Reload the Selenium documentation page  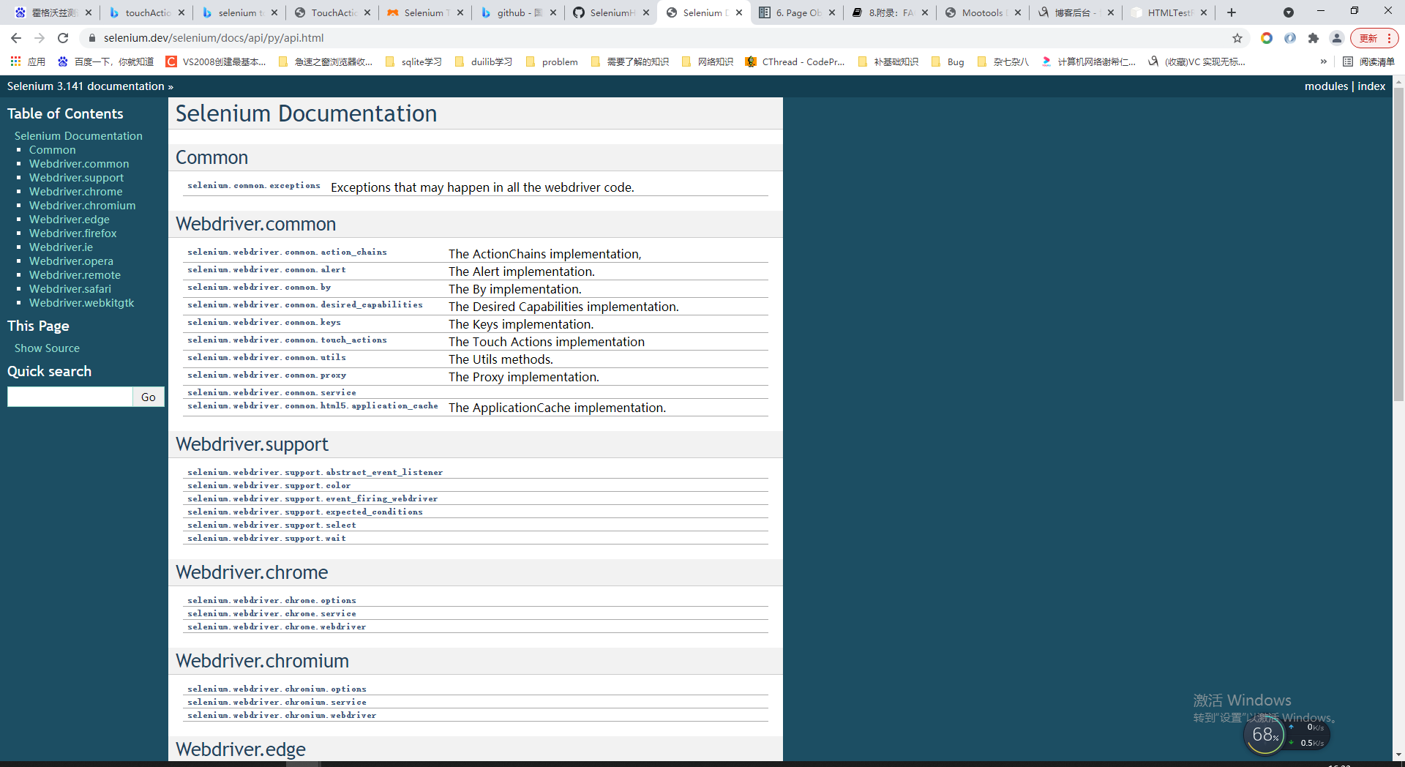click(63, 38)
